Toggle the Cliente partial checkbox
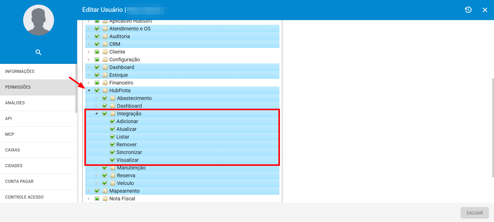 [x=97, y=52]
